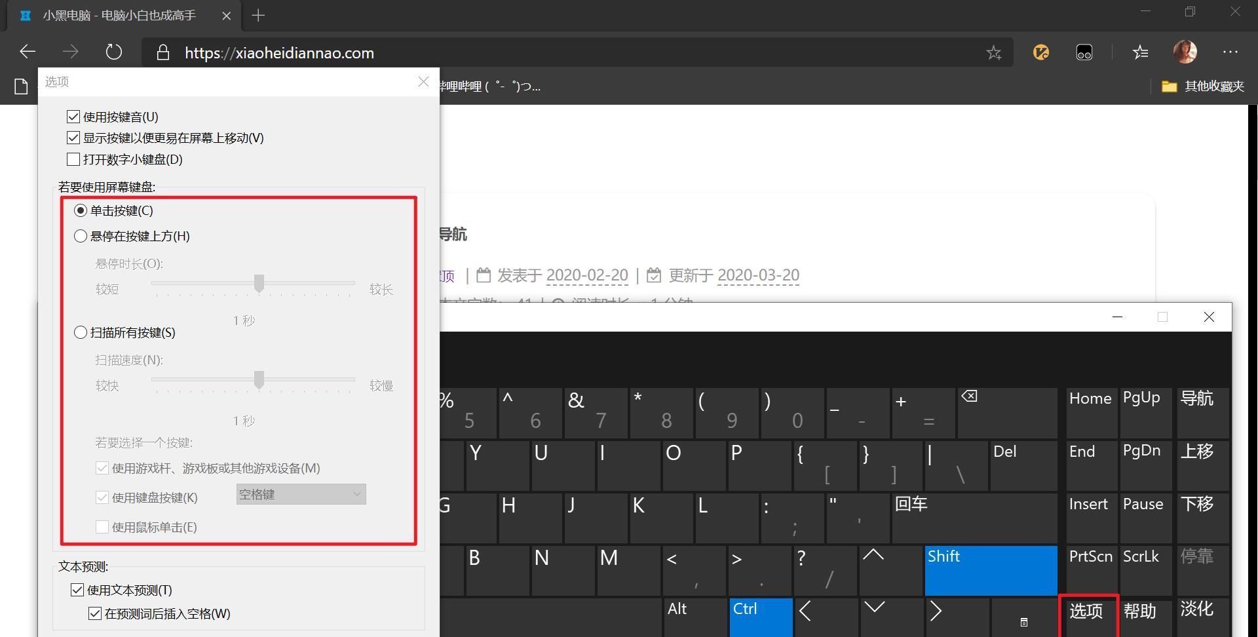Click the right arrow key on keyboard
The height and width of the screenshot is (637, 1258).
click(x=957, y=617)
